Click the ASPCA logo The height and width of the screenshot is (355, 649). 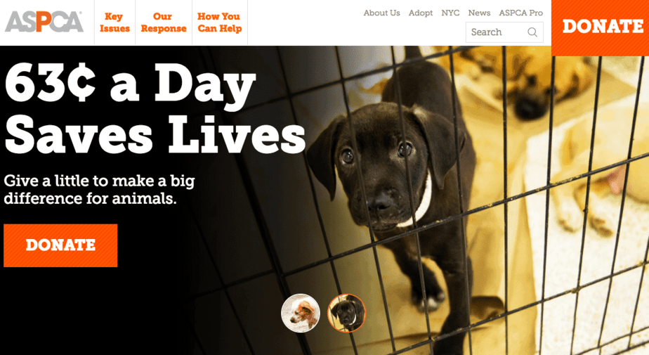pyautogui.click(x=44, y=22)
